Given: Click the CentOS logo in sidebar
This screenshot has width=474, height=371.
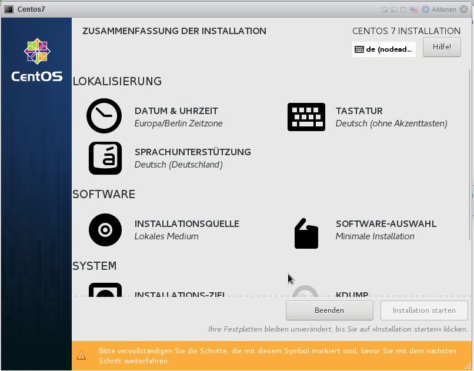Looking at the screenshot, I should tap(37, 60).
